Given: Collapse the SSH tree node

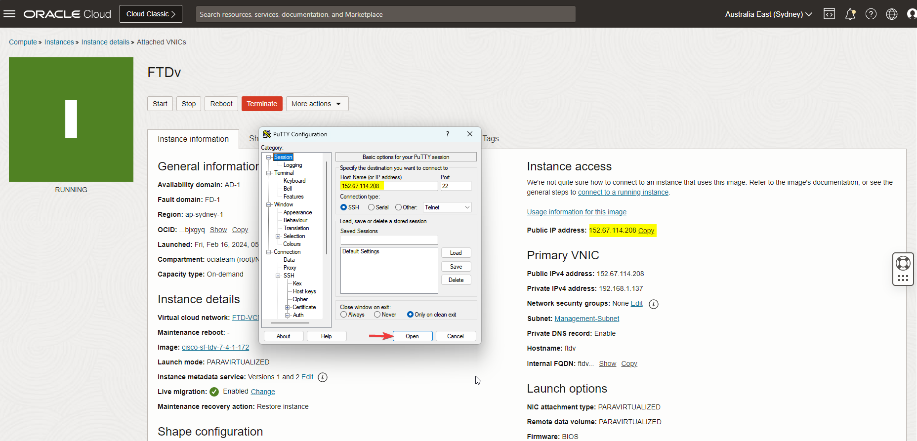Looking at the screenshot, I should (x=278, y=276).
